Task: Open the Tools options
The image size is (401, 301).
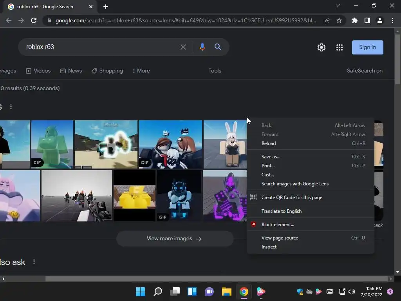Action: pos(215,71)
